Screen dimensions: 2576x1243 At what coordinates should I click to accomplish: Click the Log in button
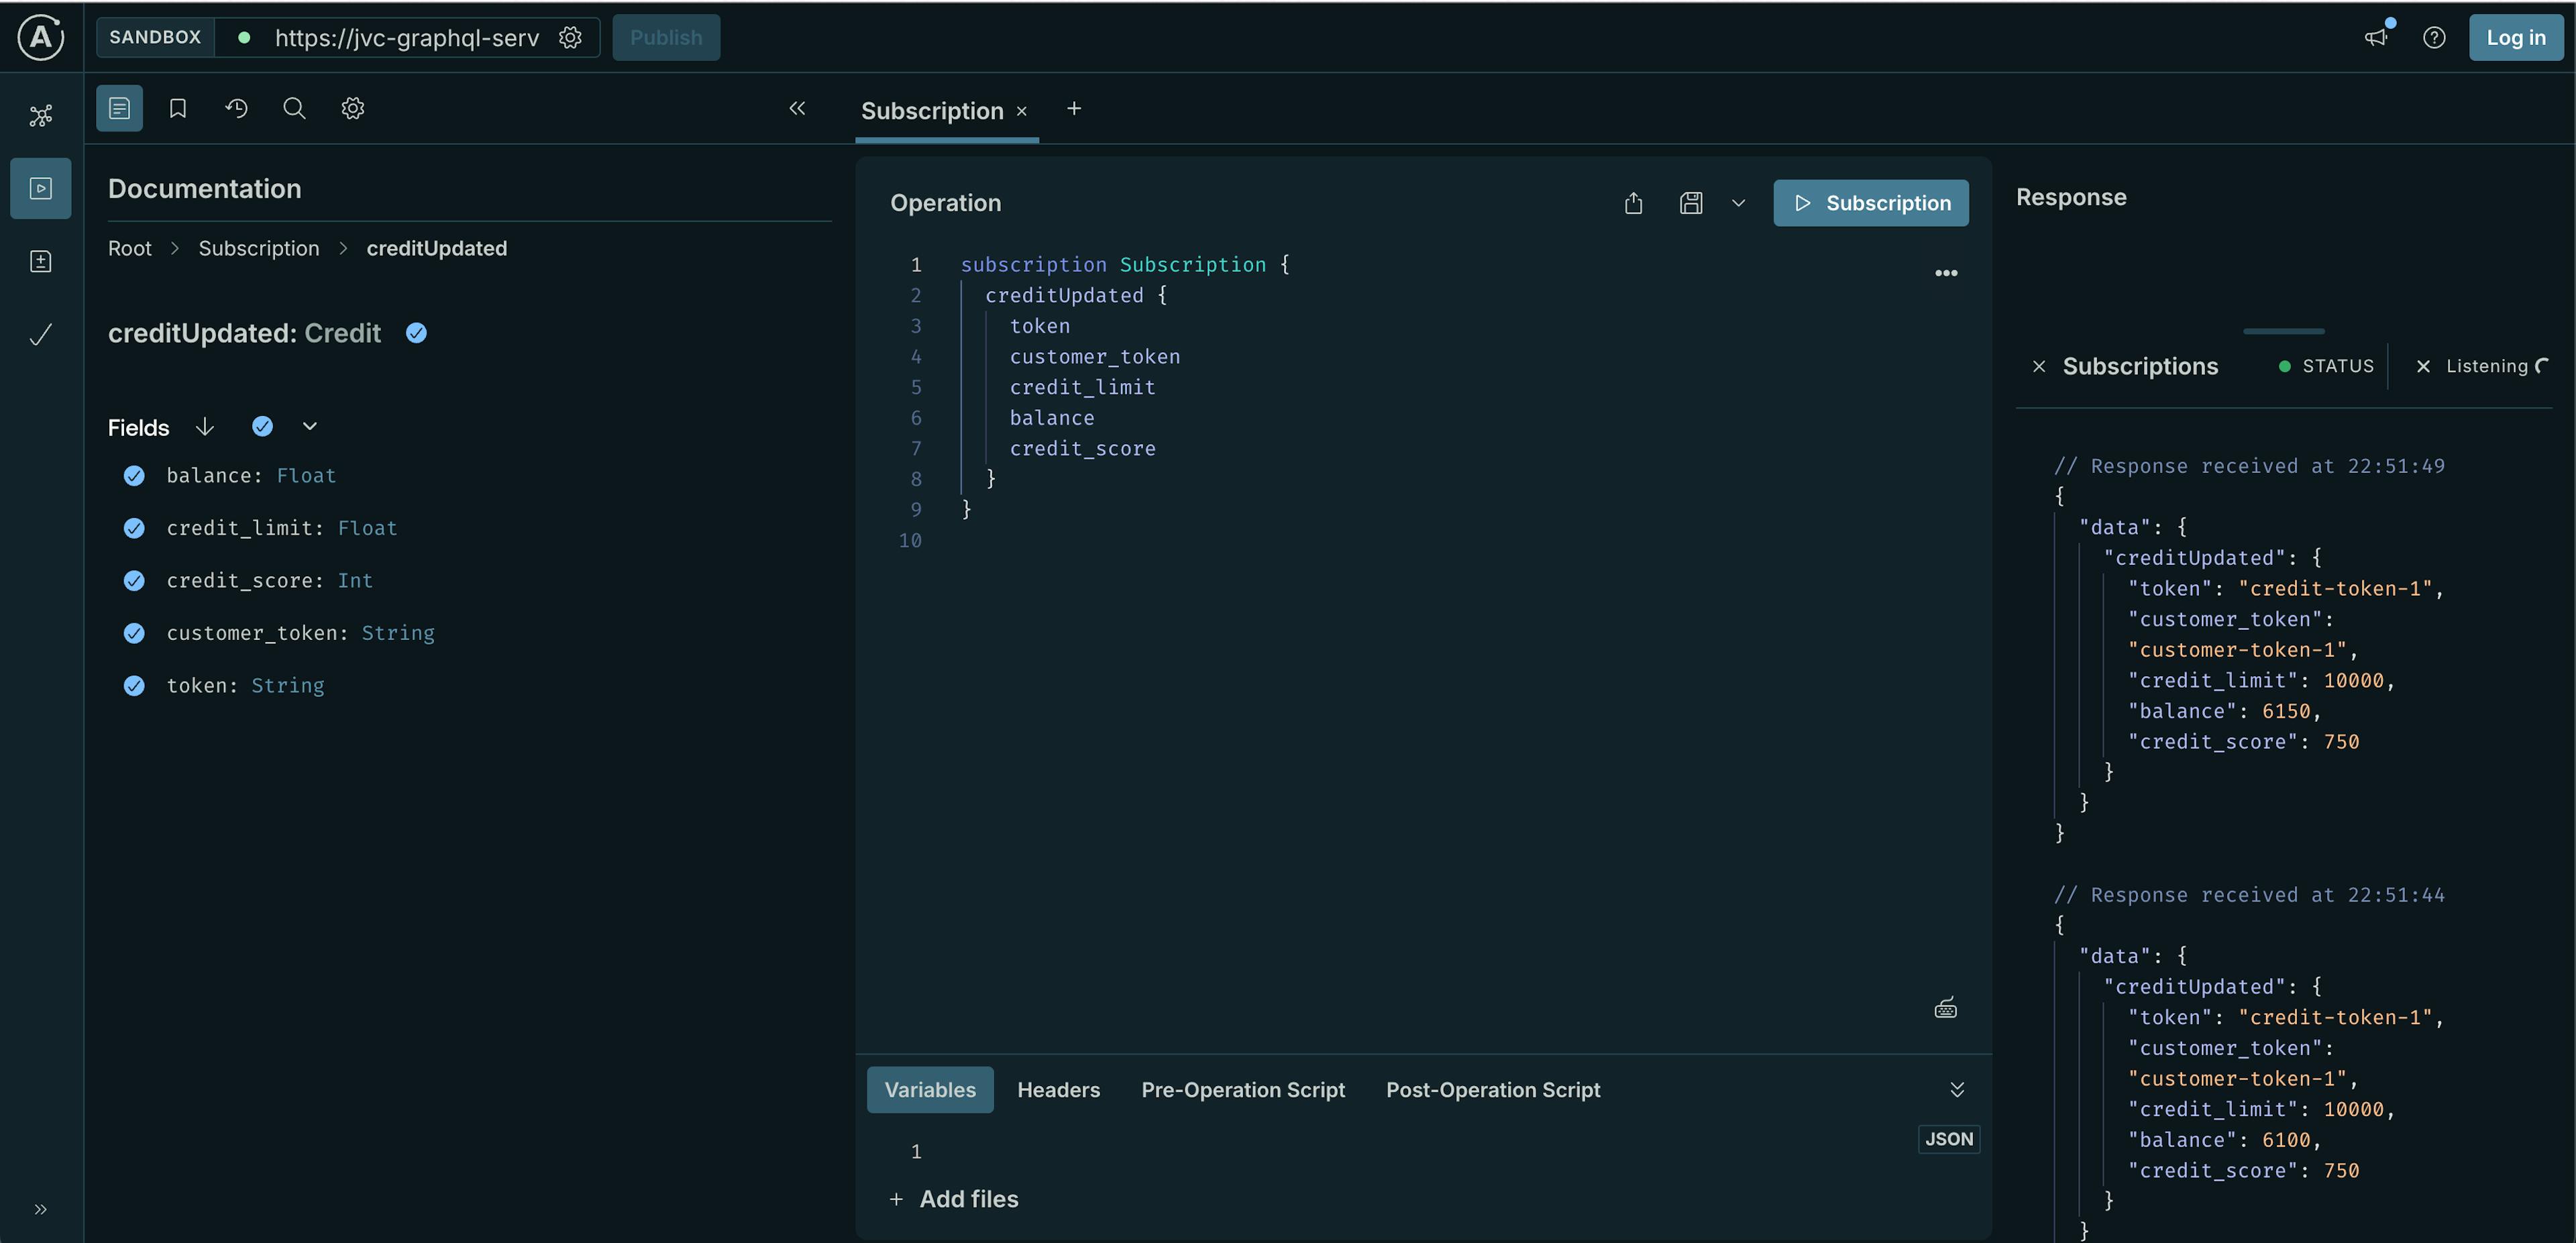tap(2515, 37)
